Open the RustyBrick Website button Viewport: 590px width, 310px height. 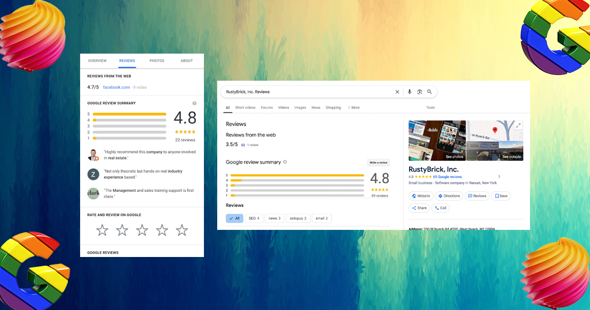pyautogui.click(x=421, y=196)
